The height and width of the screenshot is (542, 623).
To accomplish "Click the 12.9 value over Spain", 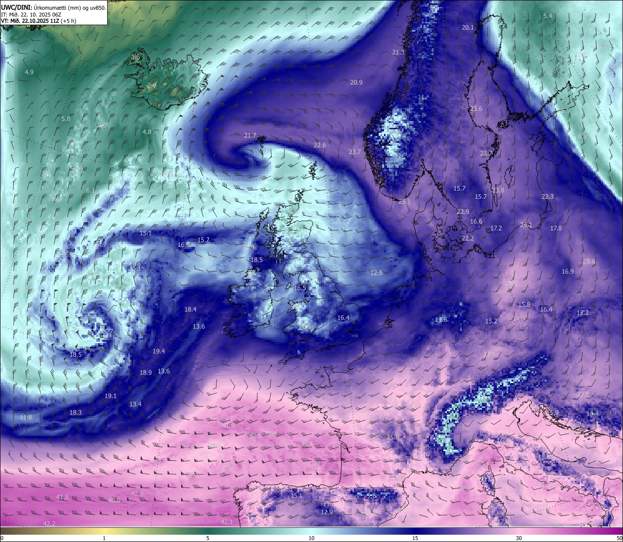I will [x=327, y=512].
